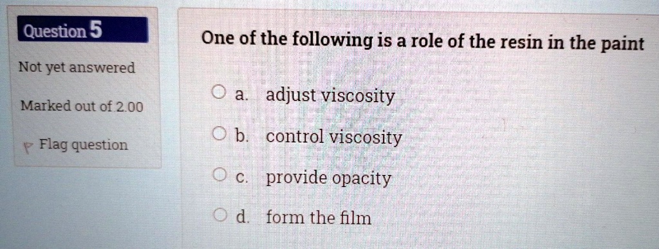Click the Question 5 header banner

click(83, 30)
